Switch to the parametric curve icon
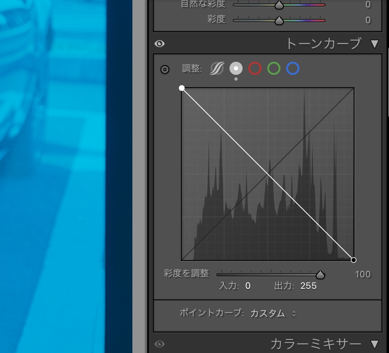389x353 pixels. point(217,68)
